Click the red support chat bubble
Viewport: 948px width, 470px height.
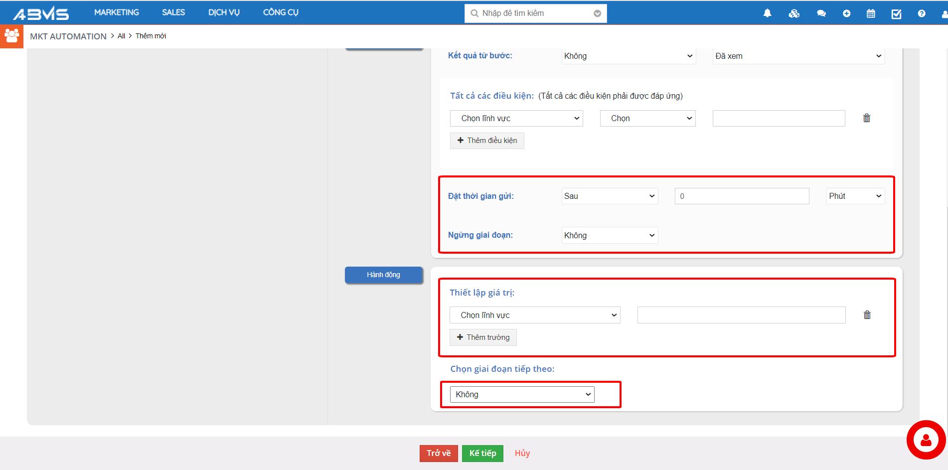pos(926,440)
